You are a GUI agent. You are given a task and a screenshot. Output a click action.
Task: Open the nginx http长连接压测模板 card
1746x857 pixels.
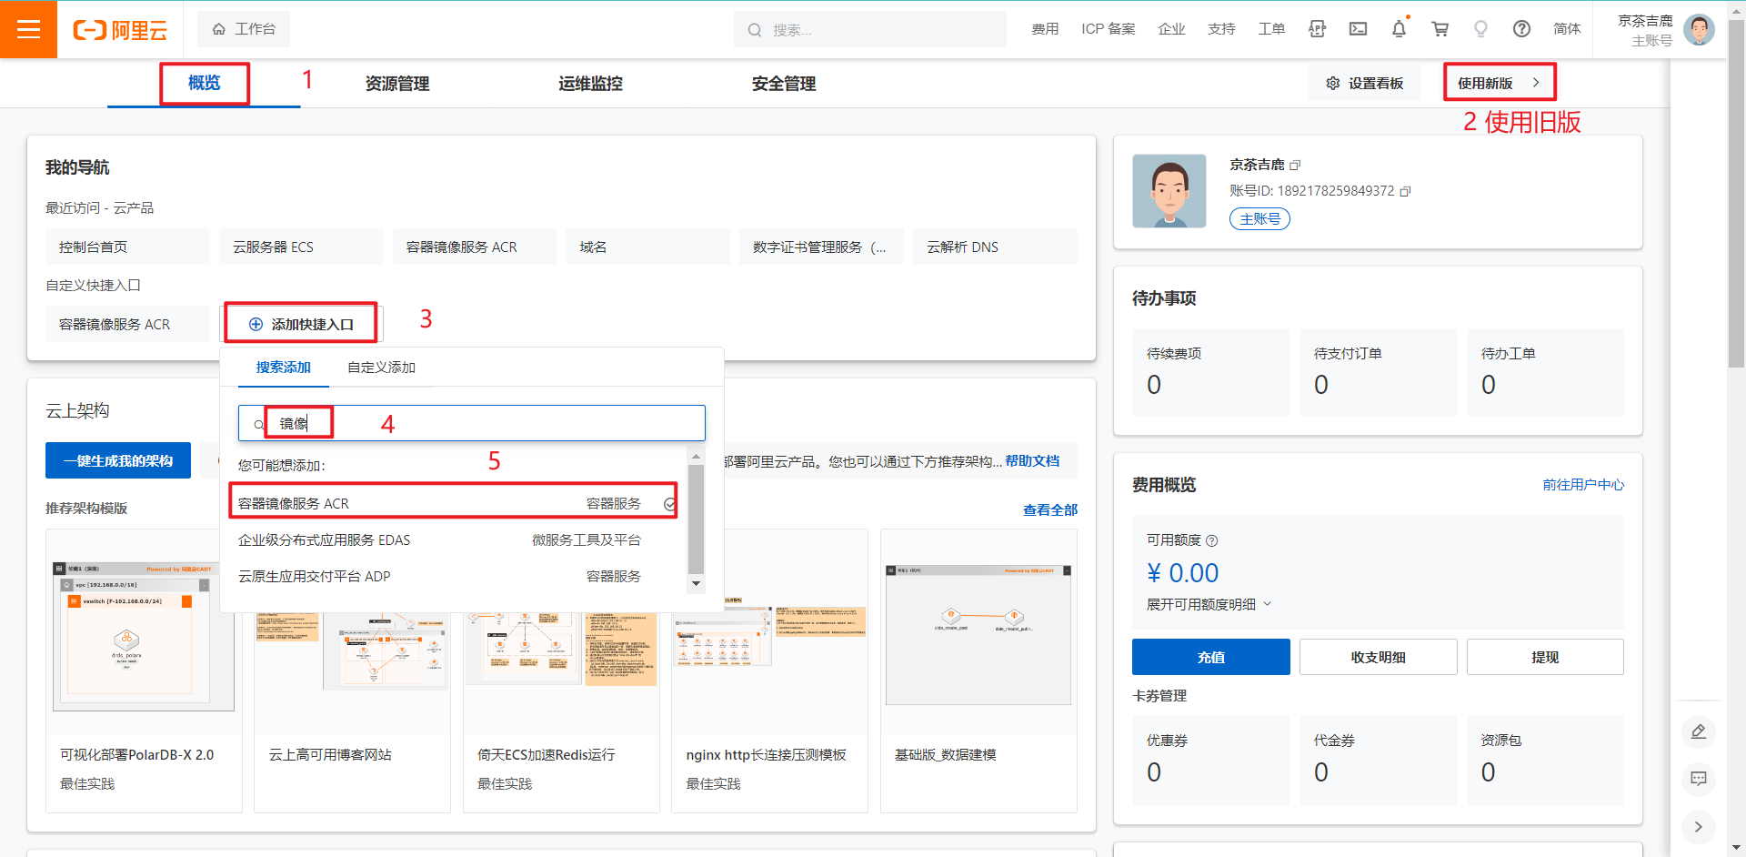tap(769, 671)
